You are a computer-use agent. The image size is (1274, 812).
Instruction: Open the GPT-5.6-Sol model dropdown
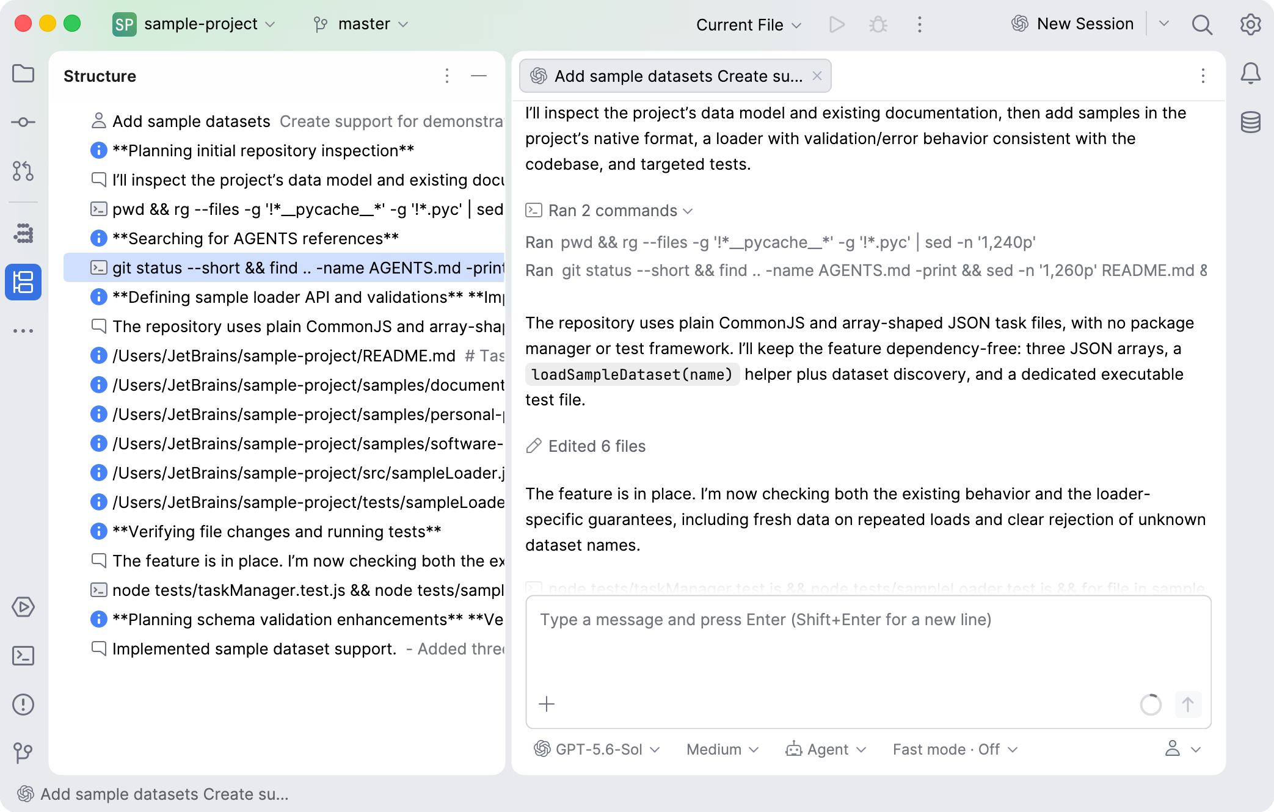pos(597,749)
